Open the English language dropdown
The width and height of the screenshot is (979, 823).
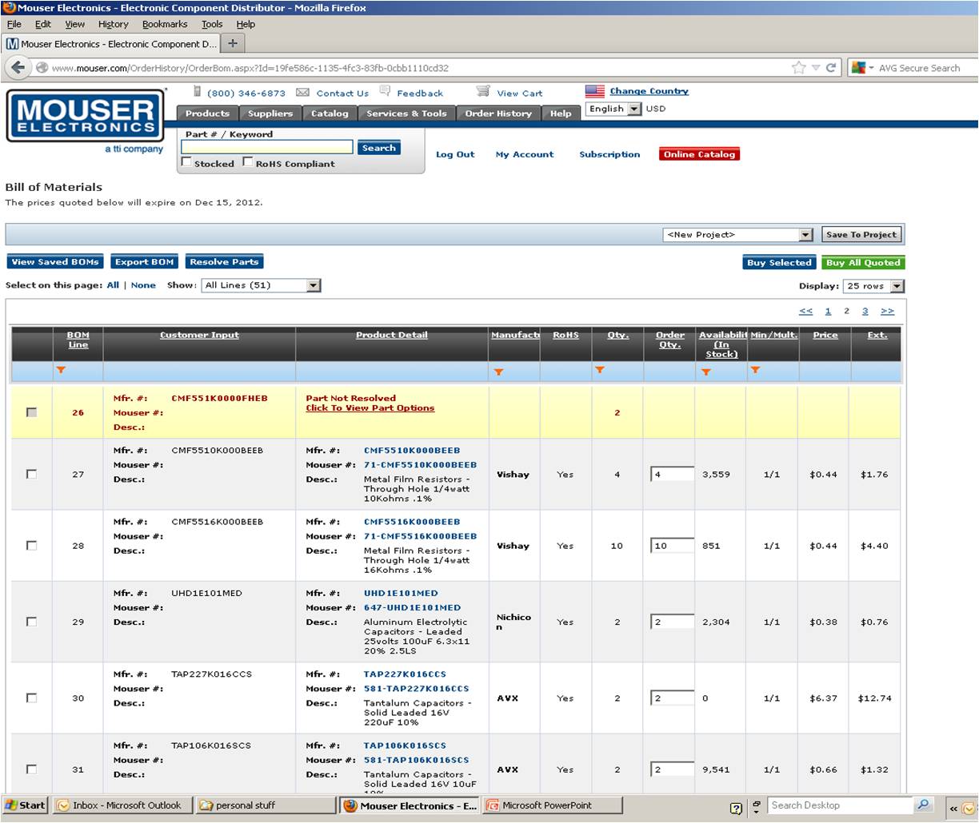(613, 109)
